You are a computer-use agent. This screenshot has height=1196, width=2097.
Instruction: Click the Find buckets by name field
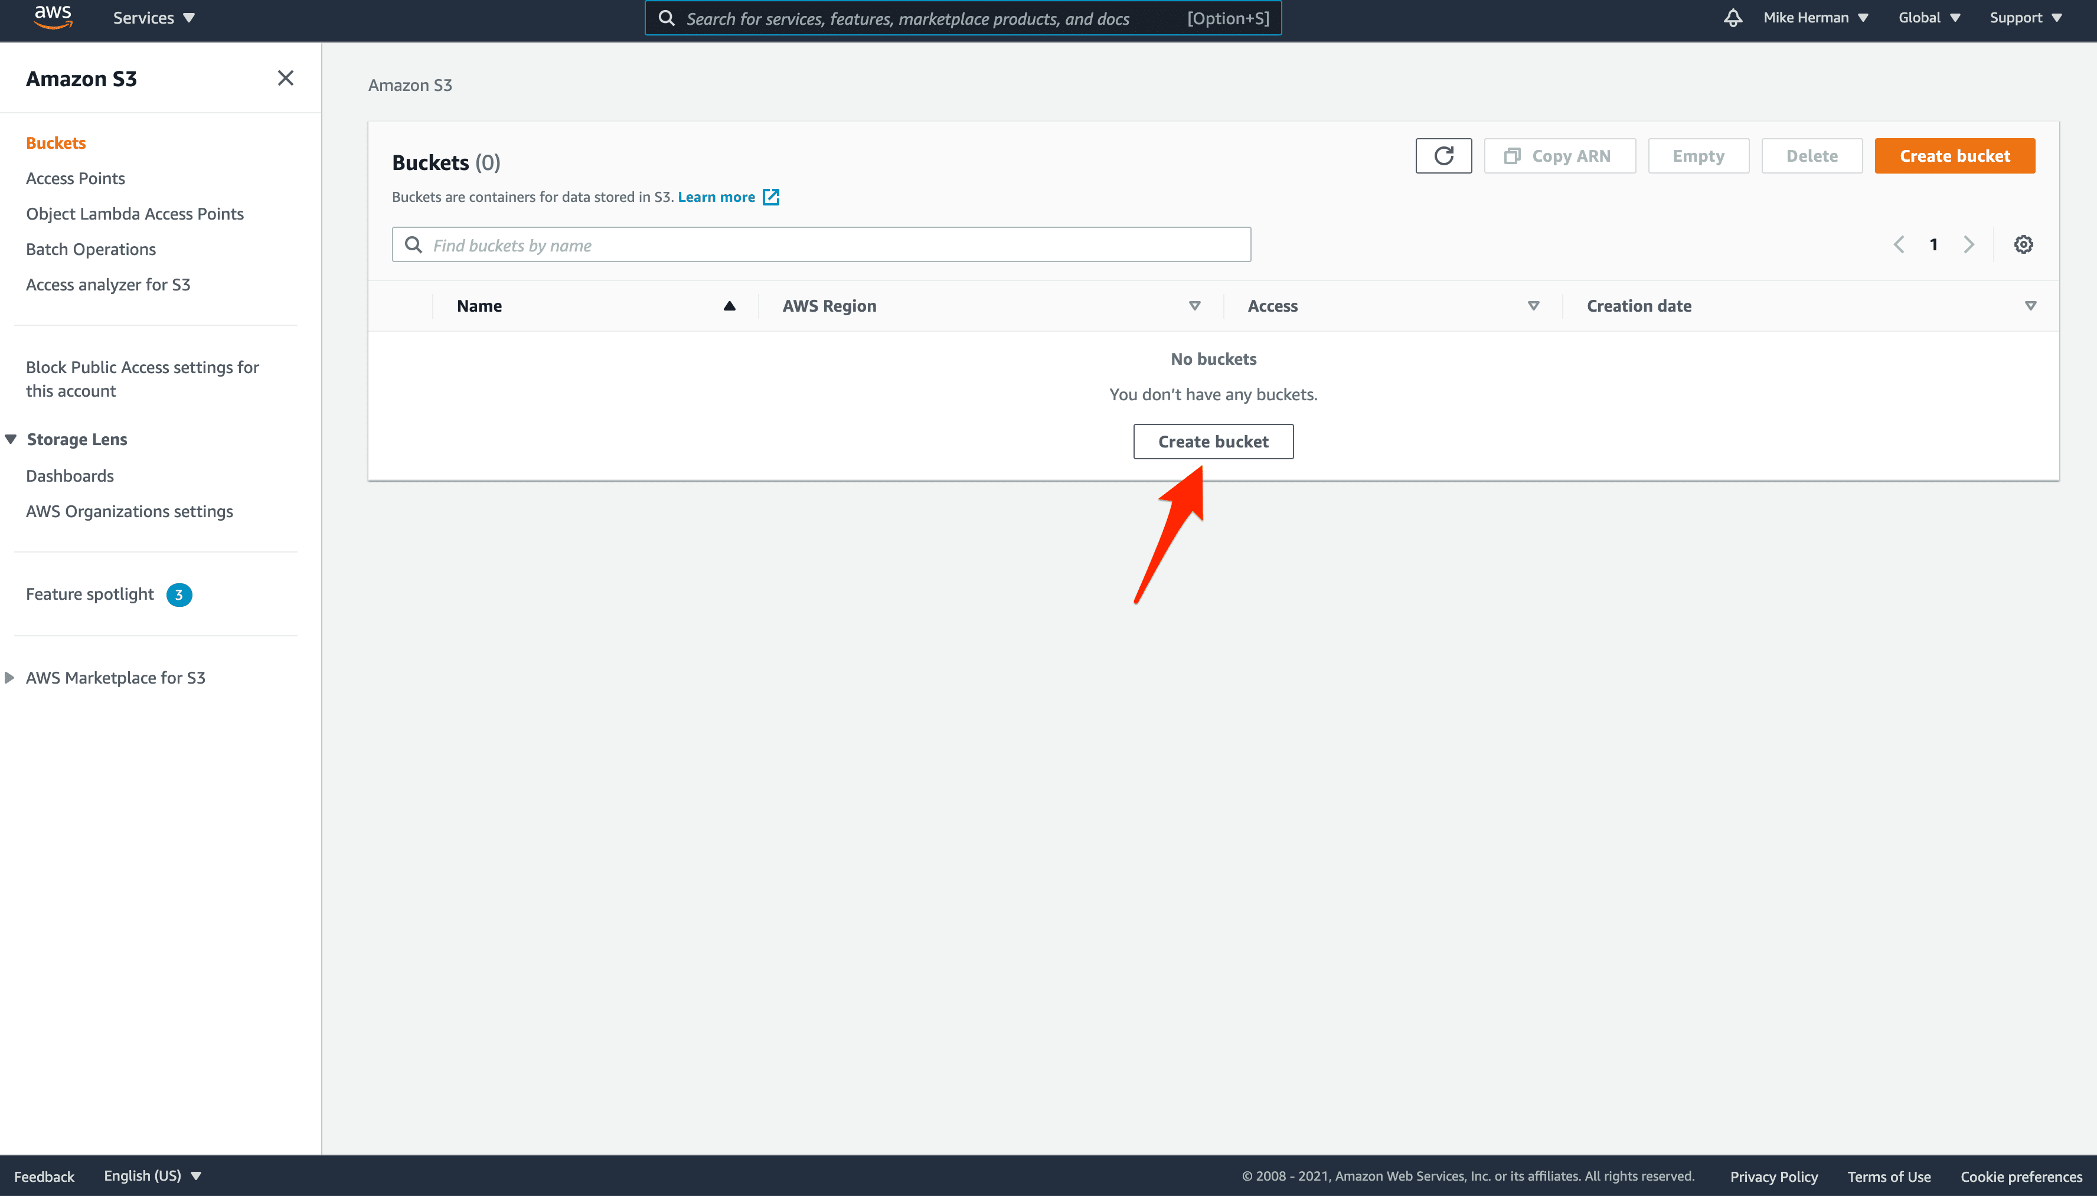[821, 245]
